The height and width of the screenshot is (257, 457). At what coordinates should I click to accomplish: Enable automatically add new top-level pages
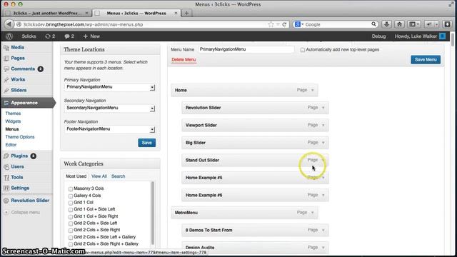coord(303,50)
